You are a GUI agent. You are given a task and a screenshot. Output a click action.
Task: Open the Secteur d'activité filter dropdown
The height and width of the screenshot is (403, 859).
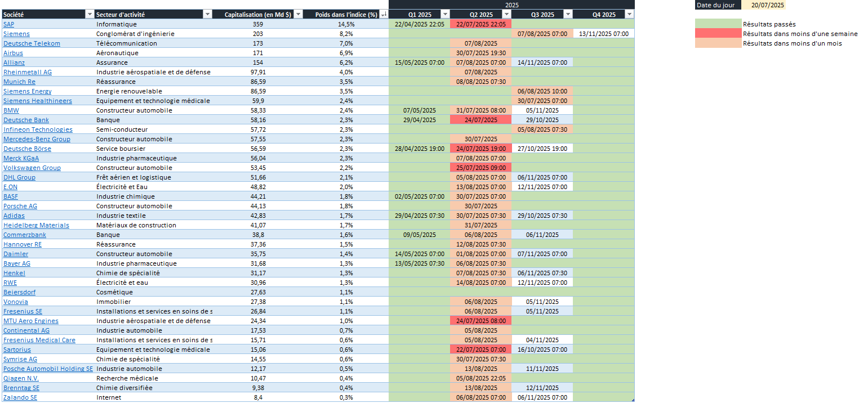click(x=207, y=14)
